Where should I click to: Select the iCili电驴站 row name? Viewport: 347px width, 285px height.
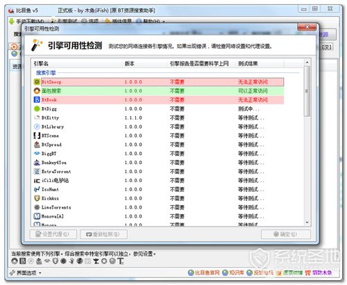(55, 181)
